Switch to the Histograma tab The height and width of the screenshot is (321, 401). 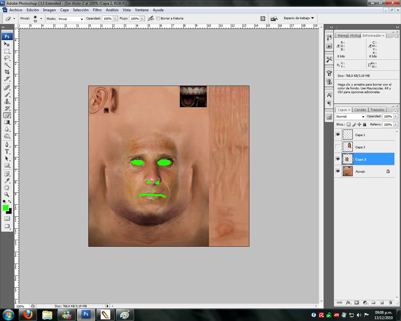pyautogui.click(x=355, y=35)
